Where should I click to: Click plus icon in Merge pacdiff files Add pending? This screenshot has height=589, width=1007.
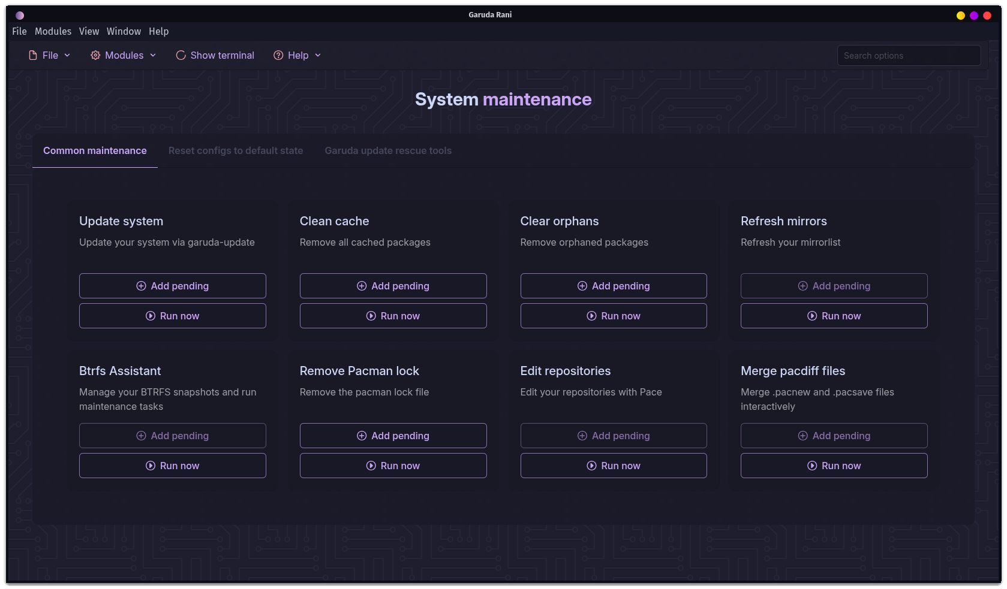coord(803,436)
